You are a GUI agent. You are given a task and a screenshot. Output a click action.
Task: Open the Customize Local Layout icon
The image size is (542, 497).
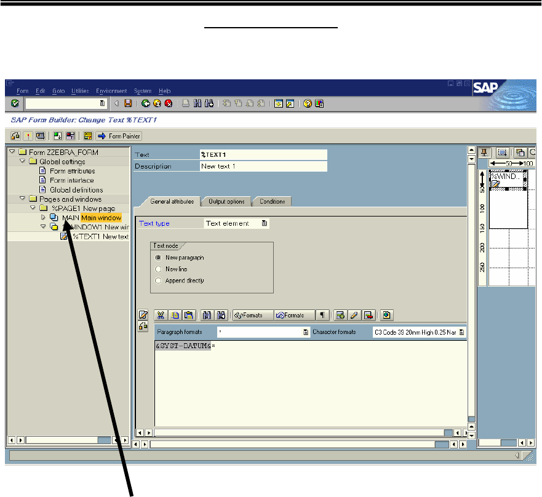coord(319,103)
